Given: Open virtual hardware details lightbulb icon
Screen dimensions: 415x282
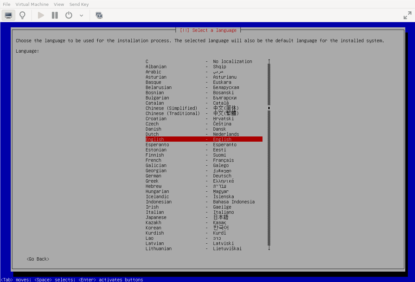Looking at the screenshot, I should (22, 15).
